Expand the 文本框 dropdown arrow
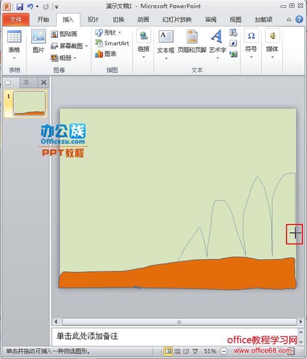The image size is (307, 359). pos(166,58)
